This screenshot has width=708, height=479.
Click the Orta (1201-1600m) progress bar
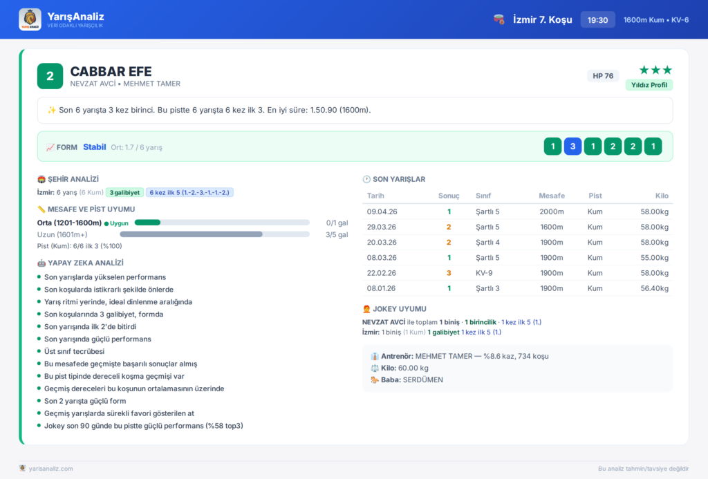[x=222, y=223]
